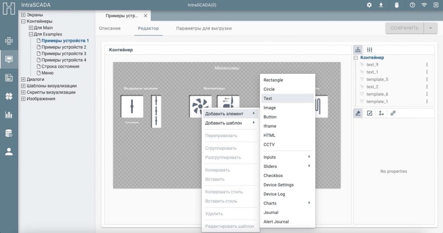Choose Checkbox from the submenu
The height and width of the screenshot is (233, 443).
[x=287, y=176]
